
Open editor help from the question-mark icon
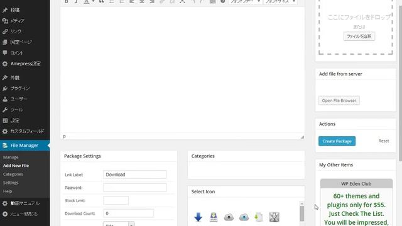pos(222,1)
